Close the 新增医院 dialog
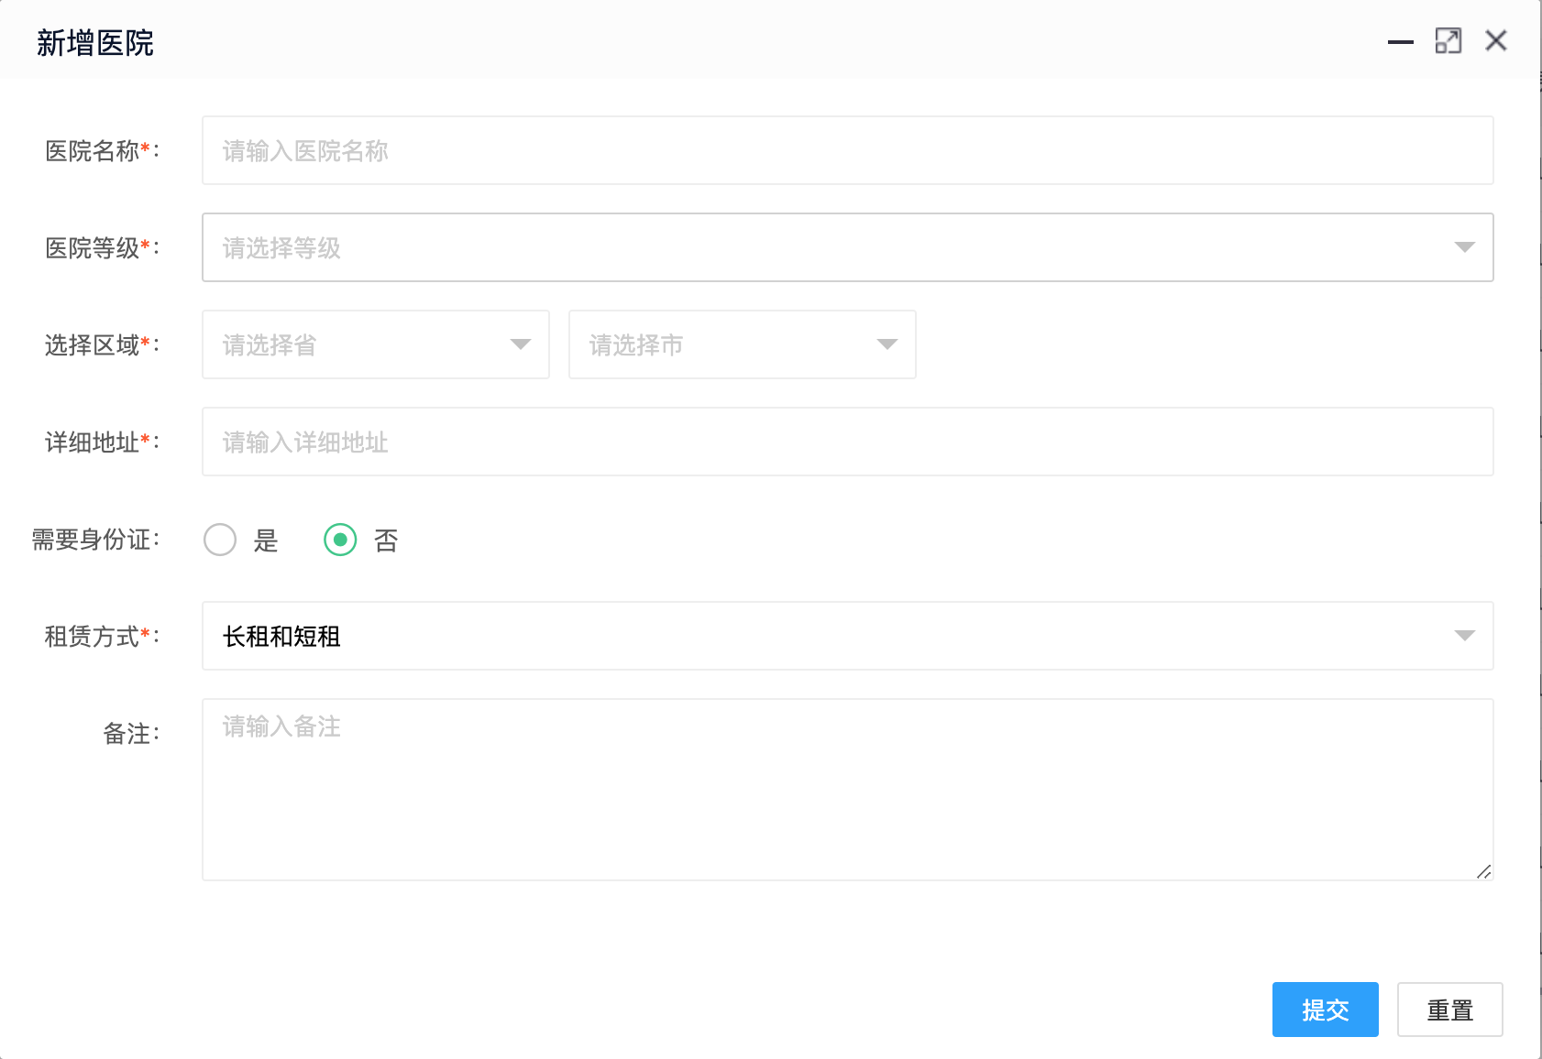Viewport: 1542px width, 1059px height. click(1496, 41)
